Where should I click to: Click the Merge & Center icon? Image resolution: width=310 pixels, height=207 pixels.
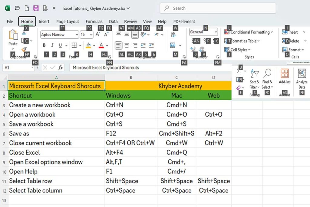coord(173,45)
